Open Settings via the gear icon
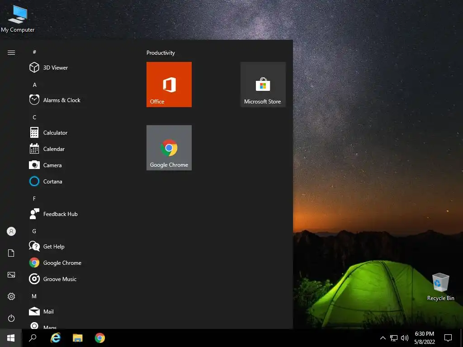Screen dimensions: 463x347 click(x=11, y=296)
